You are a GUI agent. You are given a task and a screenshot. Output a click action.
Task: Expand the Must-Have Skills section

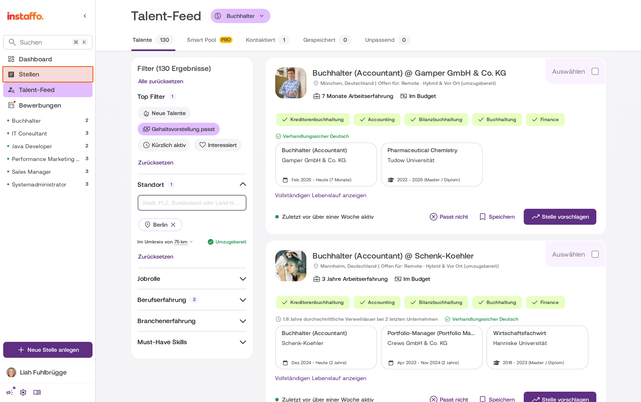(192, 342)
